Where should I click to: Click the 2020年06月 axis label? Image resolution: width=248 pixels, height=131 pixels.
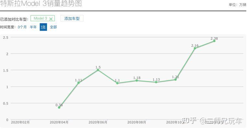click(98, 122)
